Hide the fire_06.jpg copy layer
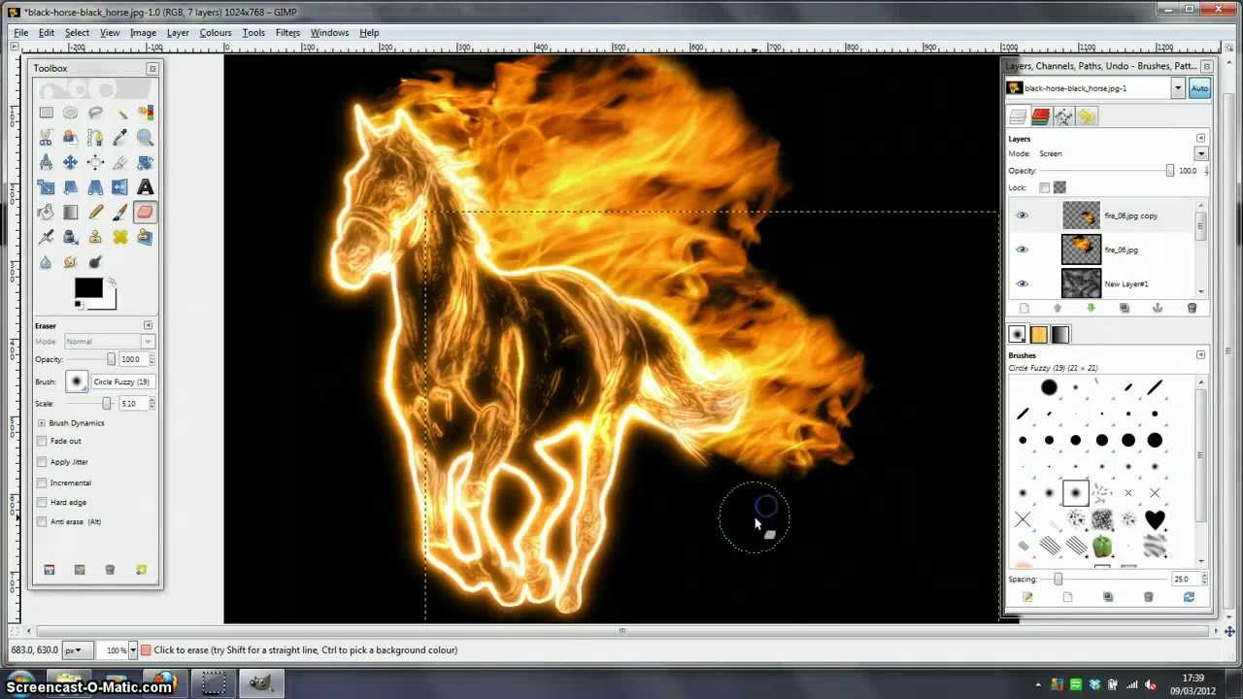 click(1022, 215)
